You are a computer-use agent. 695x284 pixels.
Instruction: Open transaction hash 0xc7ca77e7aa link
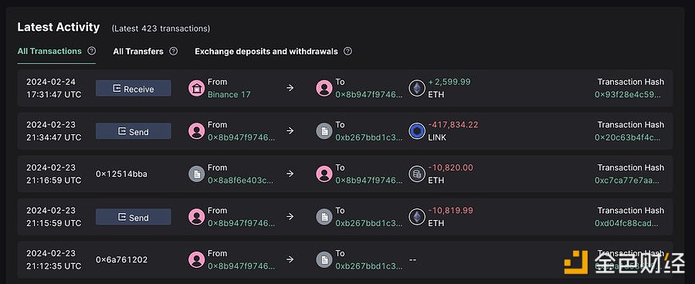click(628, 181)
